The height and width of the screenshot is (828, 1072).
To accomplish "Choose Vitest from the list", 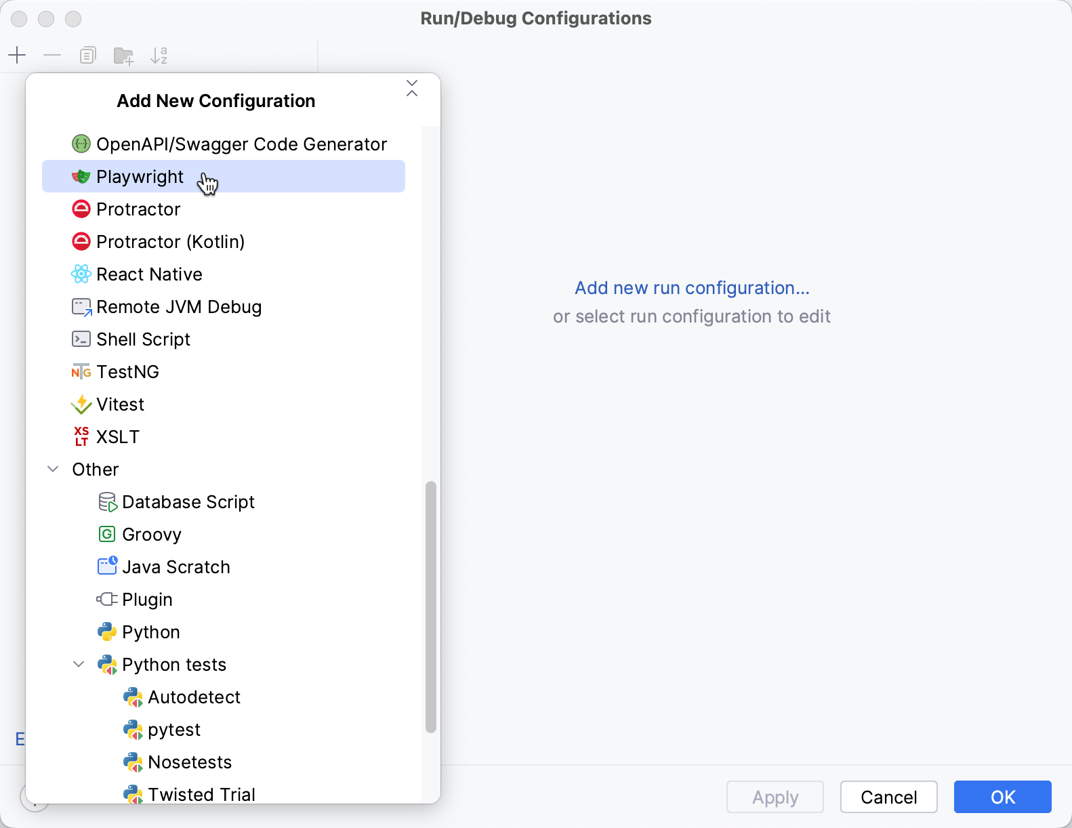I will [224, 404].
